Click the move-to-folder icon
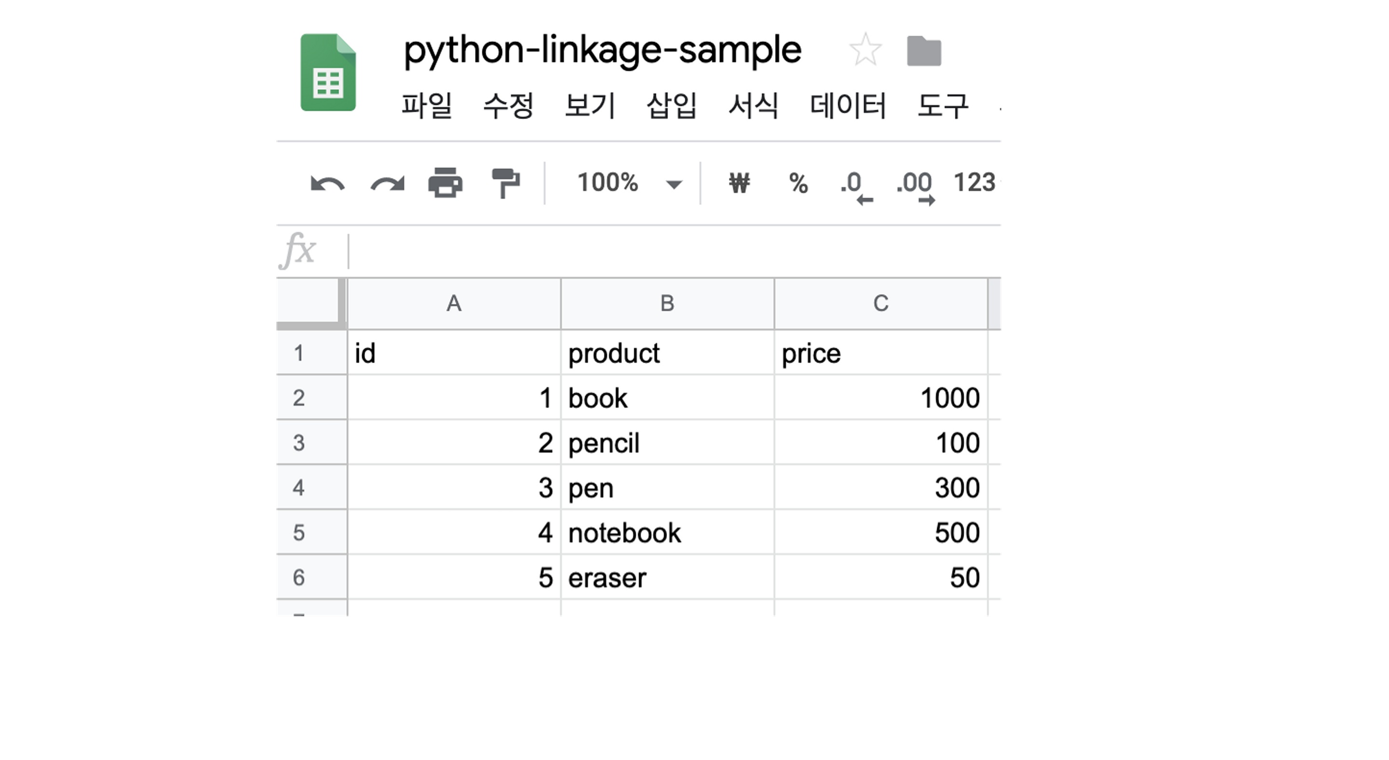 (x=924, y=51)
